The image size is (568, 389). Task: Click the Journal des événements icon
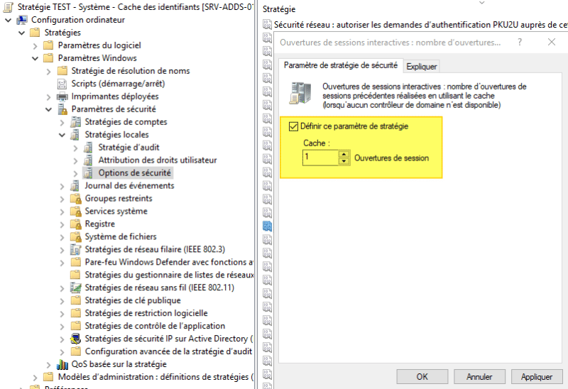coord(75,186)
